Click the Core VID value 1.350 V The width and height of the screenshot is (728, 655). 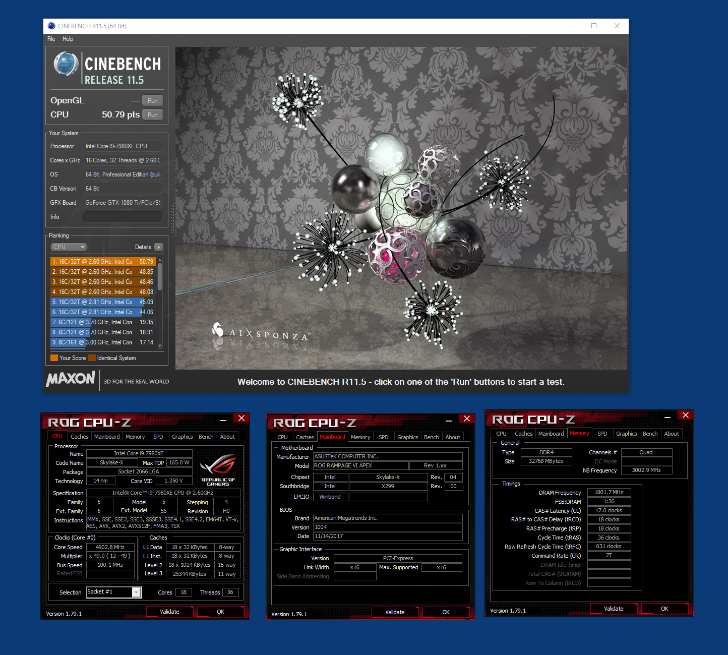tap(173, 481)
